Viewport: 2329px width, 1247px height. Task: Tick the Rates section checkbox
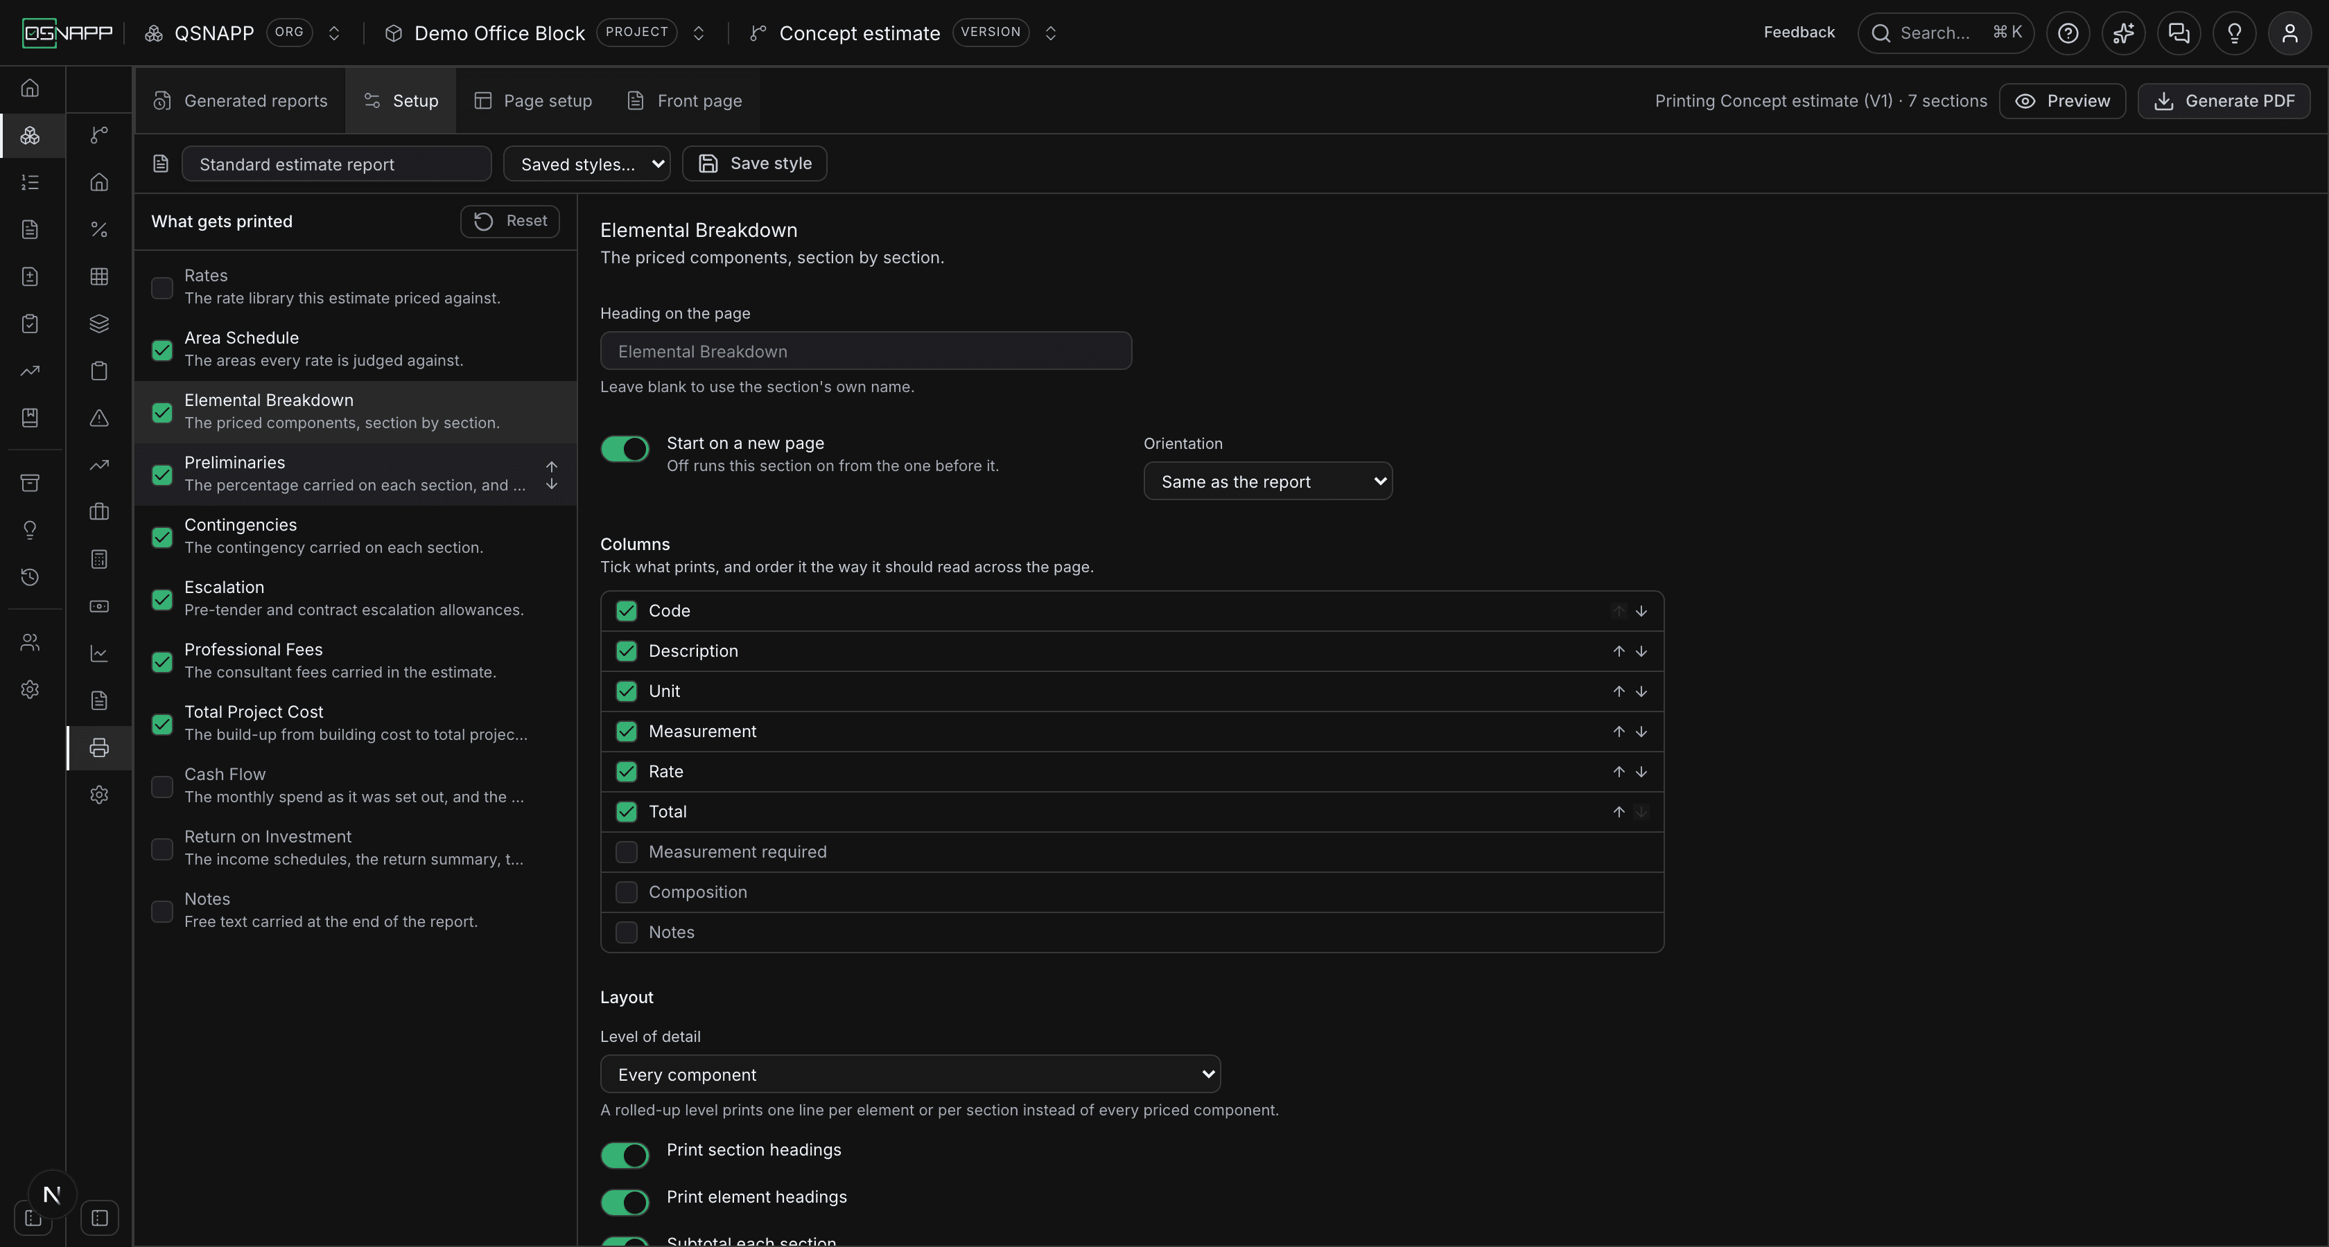click(162, 288)
